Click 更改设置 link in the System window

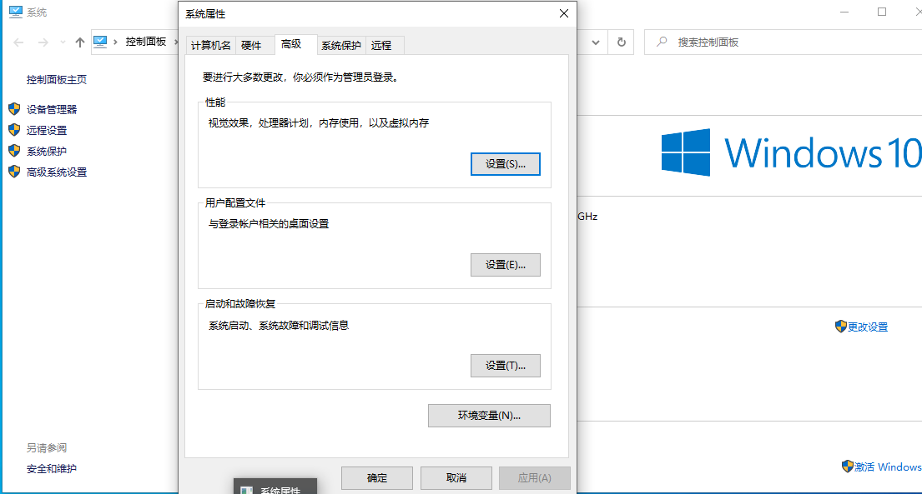[867, 327]
